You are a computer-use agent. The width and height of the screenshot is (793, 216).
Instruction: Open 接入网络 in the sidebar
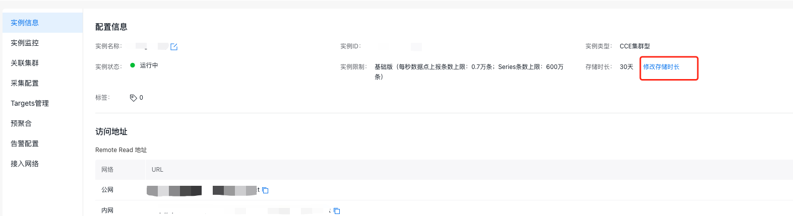pyautogui.click(x=42, y=164)
